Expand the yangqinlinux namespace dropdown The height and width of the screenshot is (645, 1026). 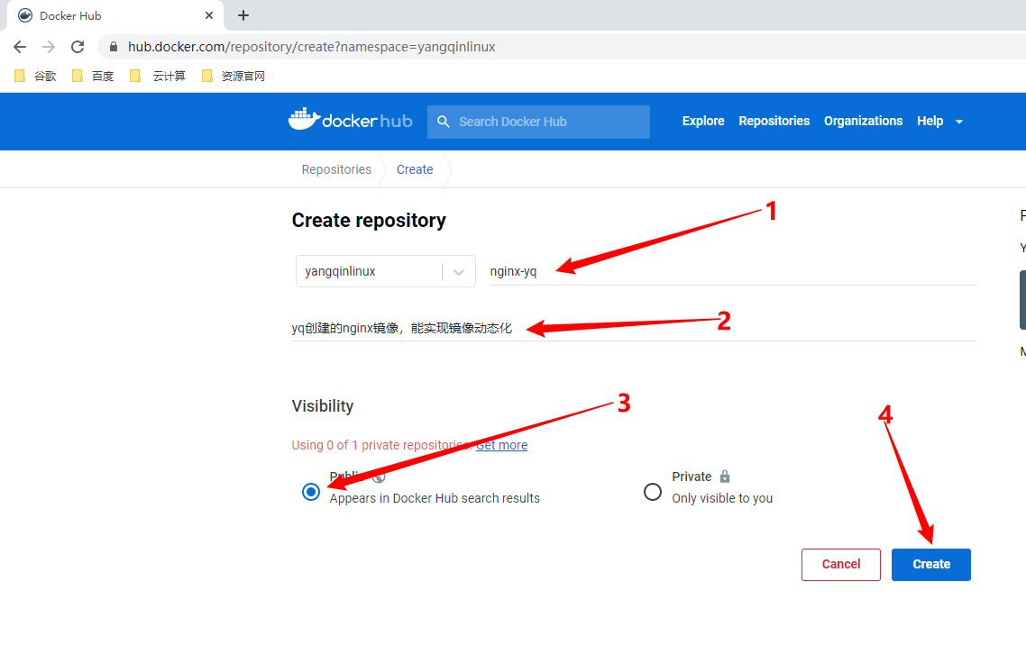tap(459, 271)
